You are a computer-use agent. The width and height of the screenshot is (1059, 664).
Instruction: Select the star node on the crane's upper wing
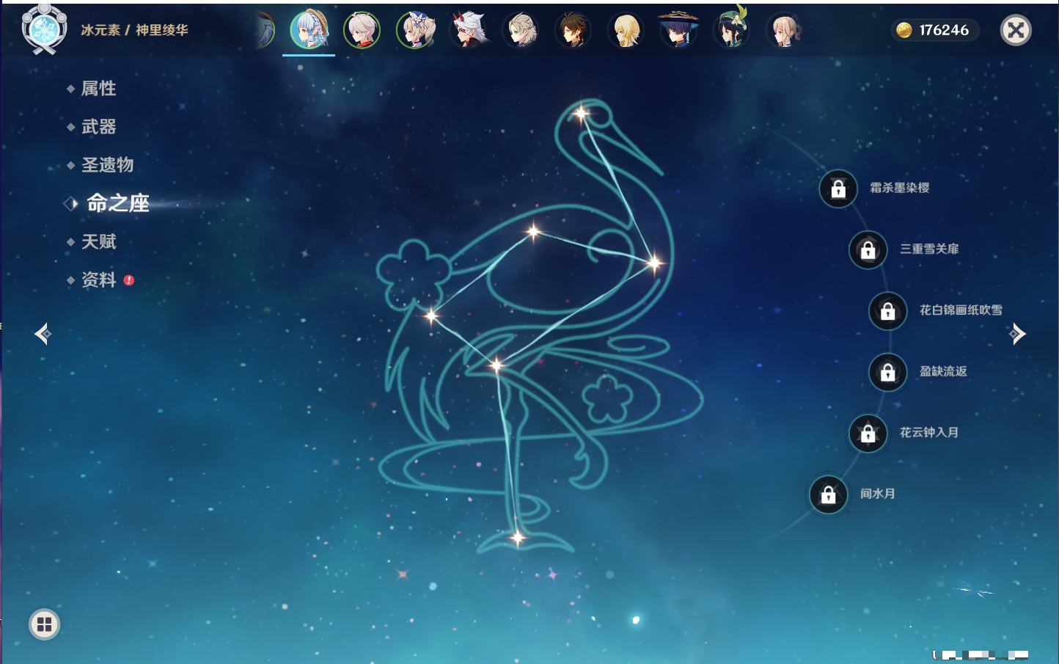point(533,232)
